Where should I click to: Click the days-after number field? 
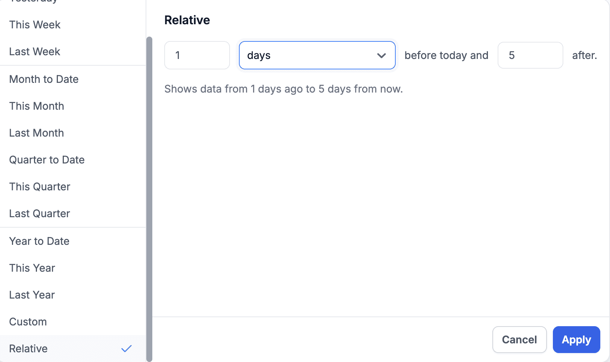[530, 55]
